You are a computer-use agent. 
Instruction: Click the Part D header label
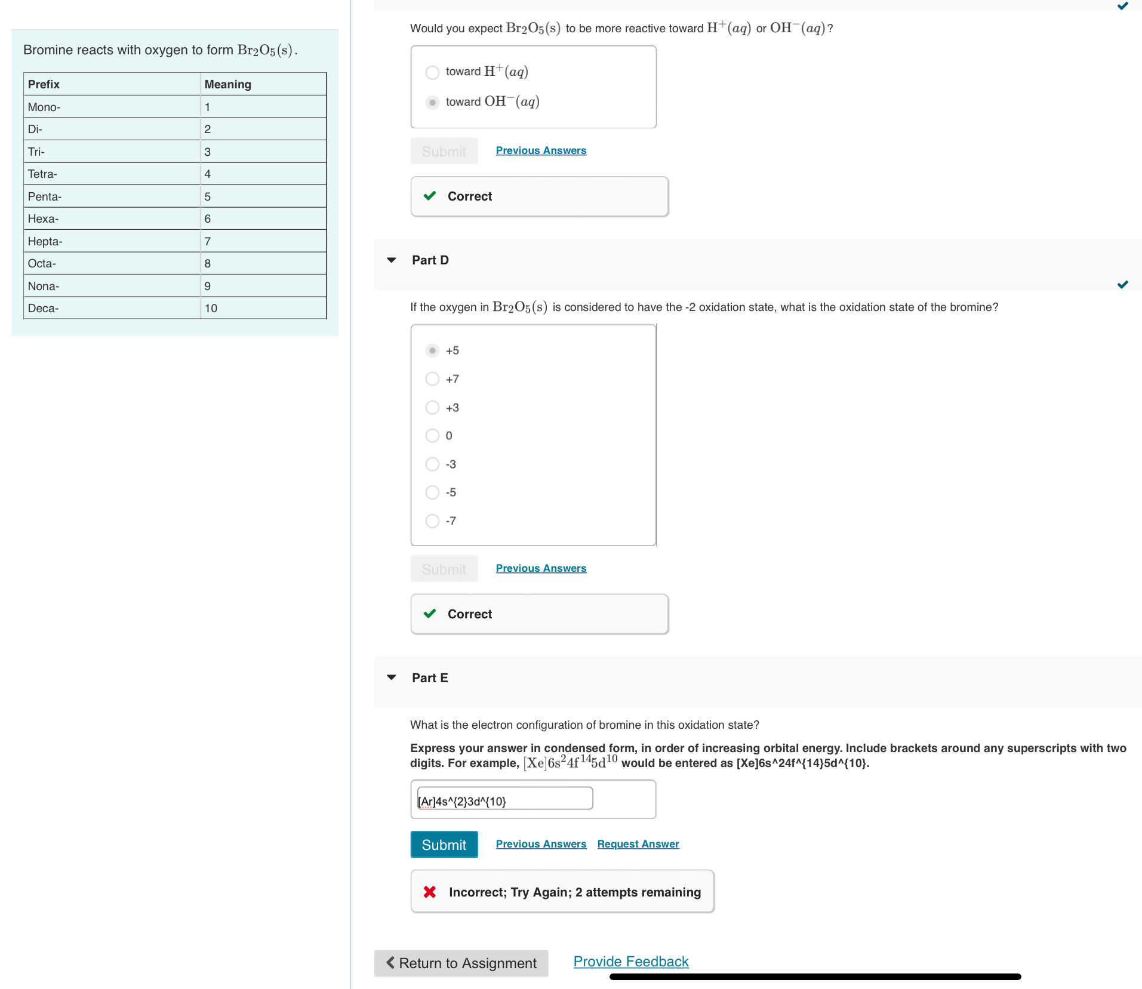pos(430,260)
